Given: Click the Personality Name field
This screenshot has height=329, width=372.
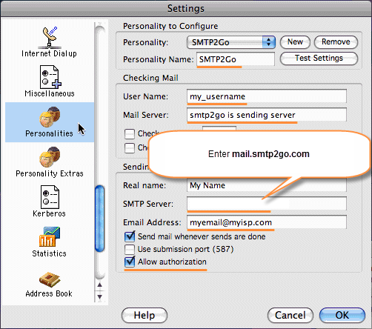Looking at the screenshot, I should pos(236,59).
